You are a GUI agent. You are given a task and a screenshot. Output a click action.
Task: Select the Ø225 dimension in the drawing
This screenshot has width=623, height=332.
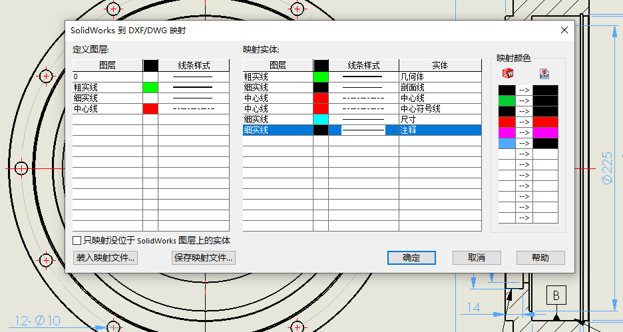pyautogui.click(x=608, y=168)
